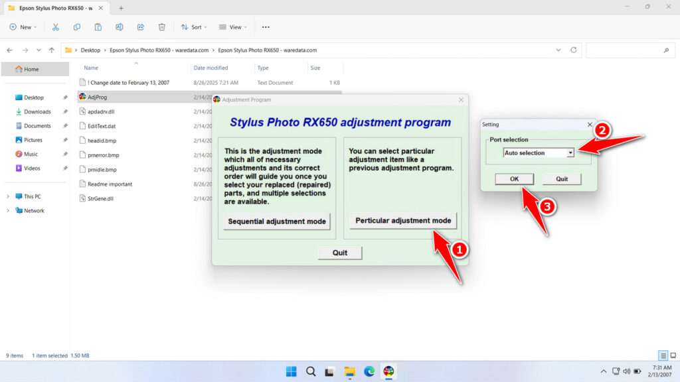This screenshot has width=680, height=382.
Task: Open the View dropdown menu
Action: tap(233, 27)
